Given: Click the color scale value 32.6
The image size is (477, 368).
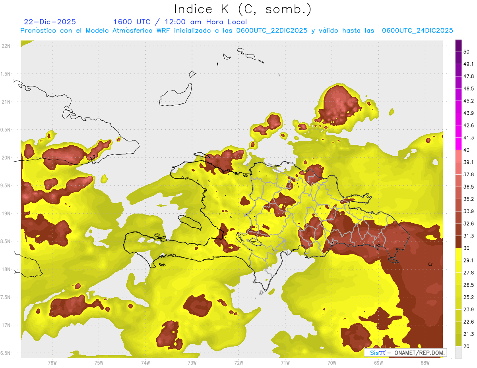Looking at the screenshot, I should tap(469, 223).
